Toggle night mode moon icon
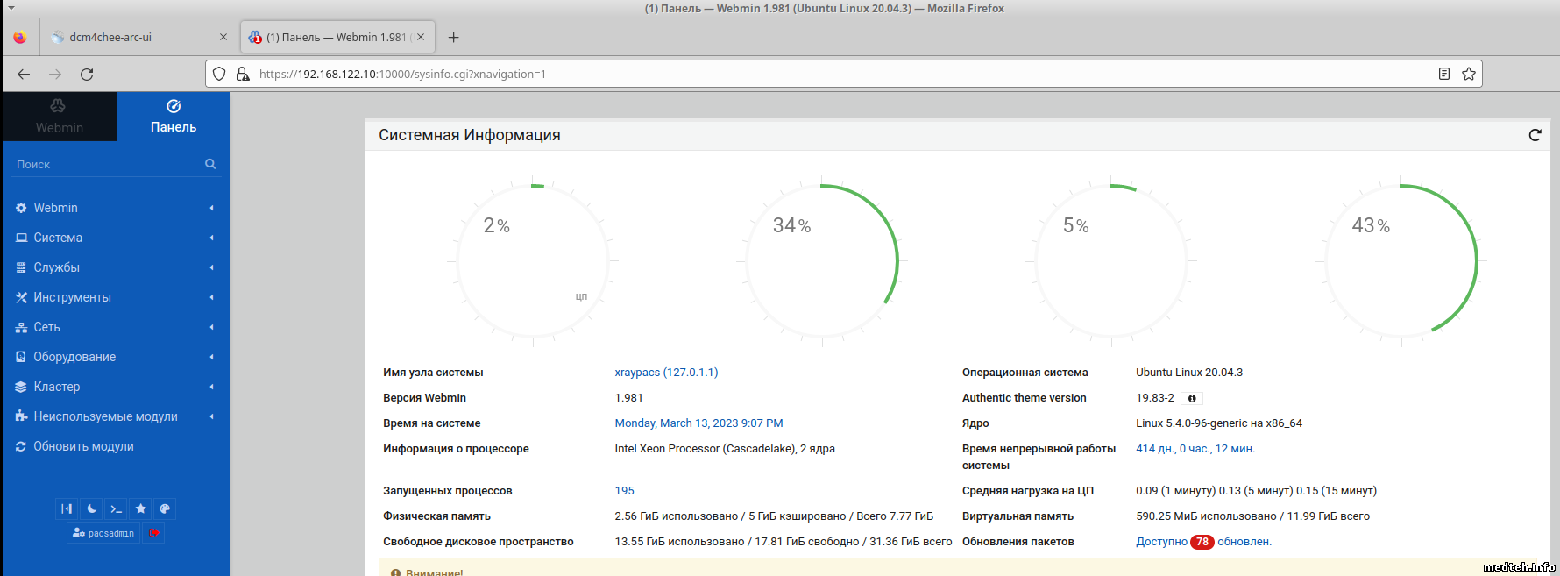Image resolution: width=1560 pixels, height=576 pixels. point(91,508)
